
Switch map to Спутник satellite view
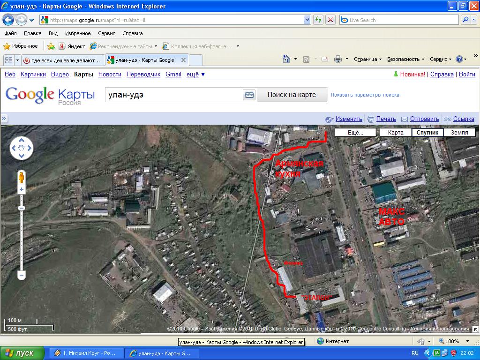click(427, 133)
